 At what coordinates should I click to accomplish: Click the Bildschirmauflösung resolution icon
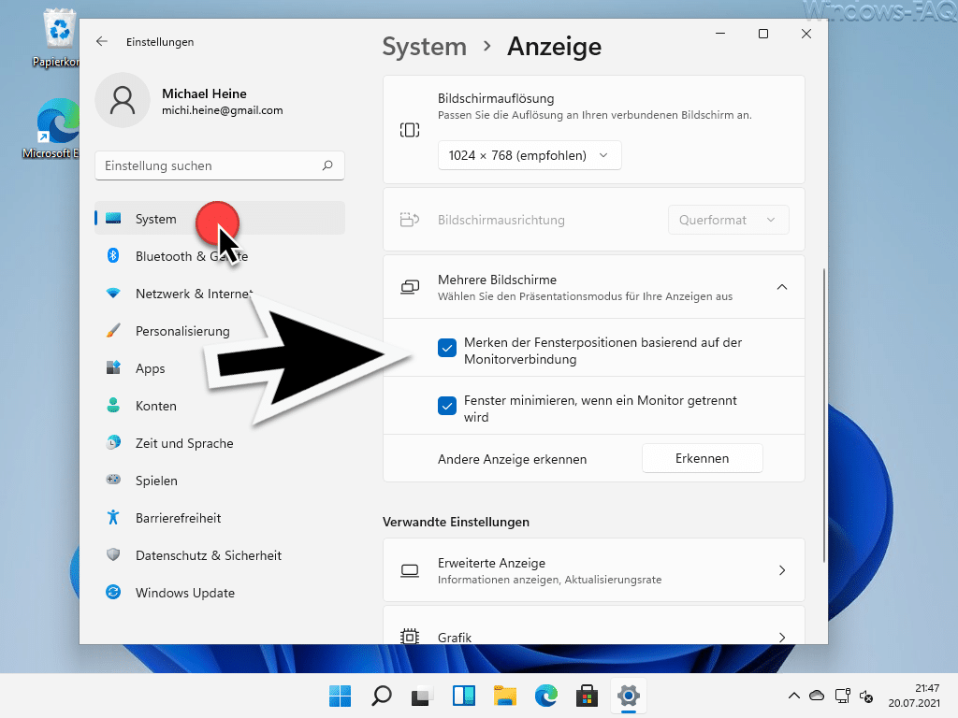coord(410,129)
